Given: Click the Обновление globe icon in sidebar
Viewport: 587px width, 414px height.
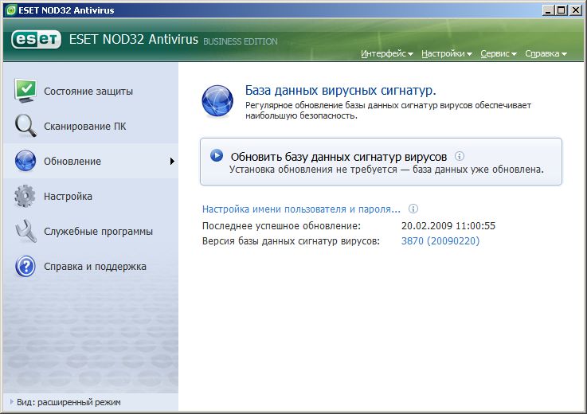Looking at the screenshot, I should pos(25,161).
